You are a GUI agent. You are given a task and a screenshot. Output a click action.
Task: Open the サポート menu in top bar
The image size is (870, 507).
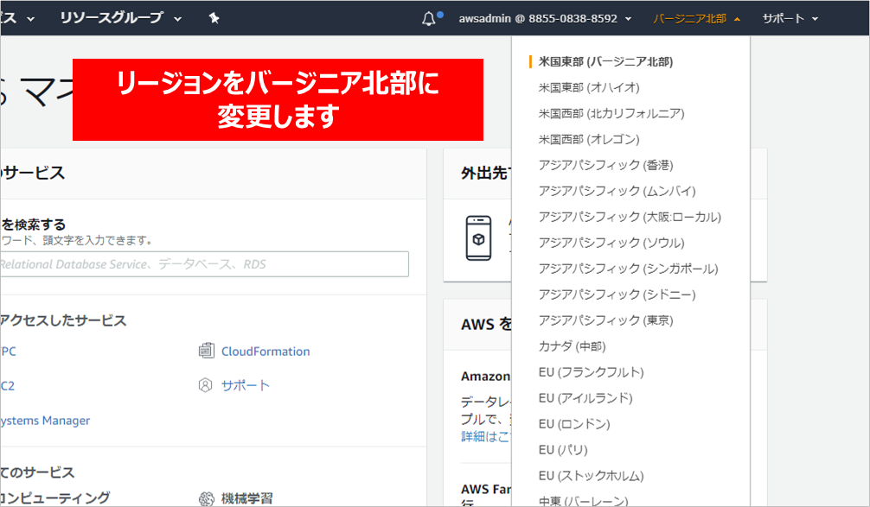pos(790,18)
